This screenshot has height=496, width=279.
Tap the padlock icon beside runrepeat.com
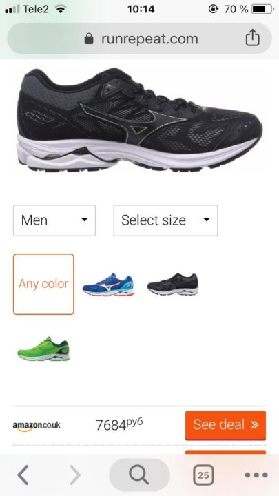click(89, 39)
